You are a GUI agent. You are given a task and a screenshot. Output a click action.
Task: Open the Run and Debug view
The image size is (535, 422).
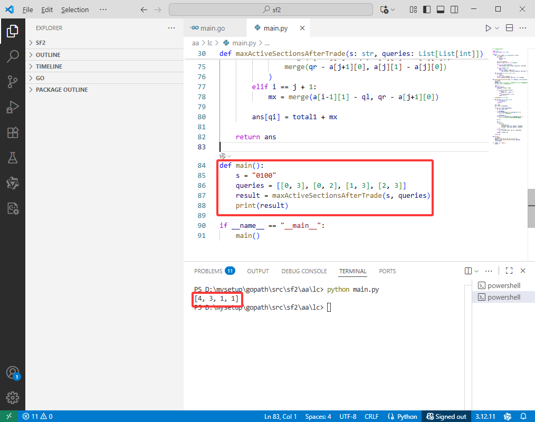(13, 107)
